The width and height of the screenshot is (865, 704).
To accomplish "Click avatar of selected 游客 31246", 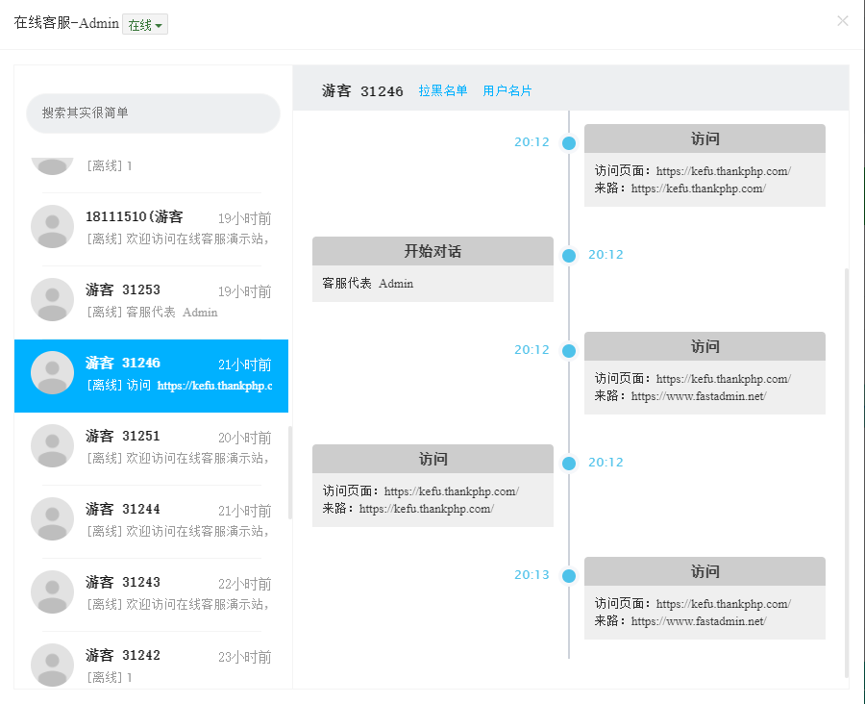I will click(x=53, y=372).
